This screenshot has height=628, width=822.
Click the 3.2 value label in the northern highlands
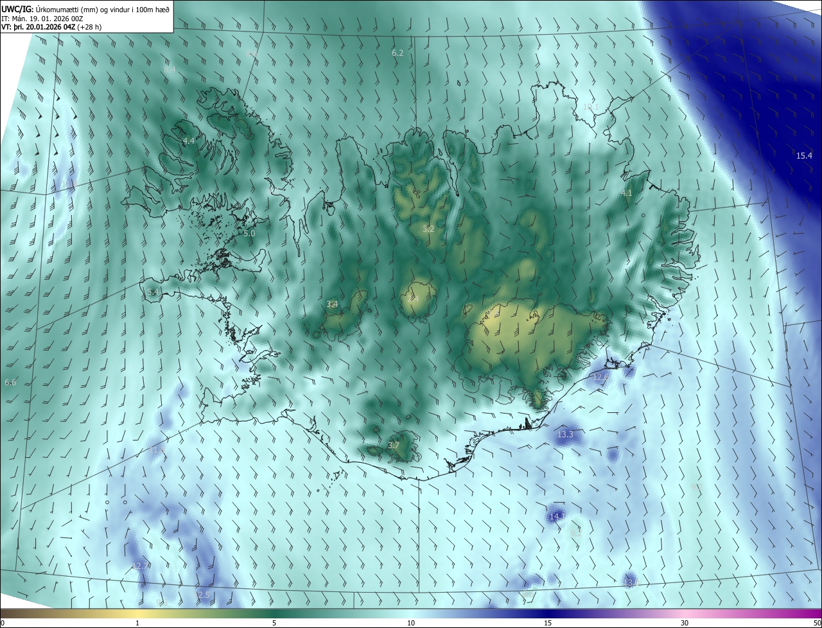point(428,229)
